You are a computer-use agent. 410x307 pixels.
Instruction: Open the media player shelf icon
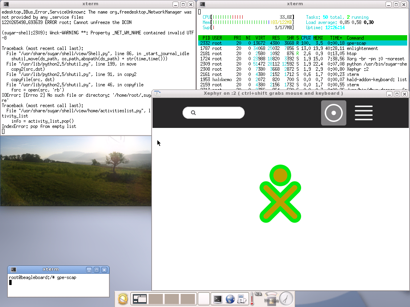(241, 299)
